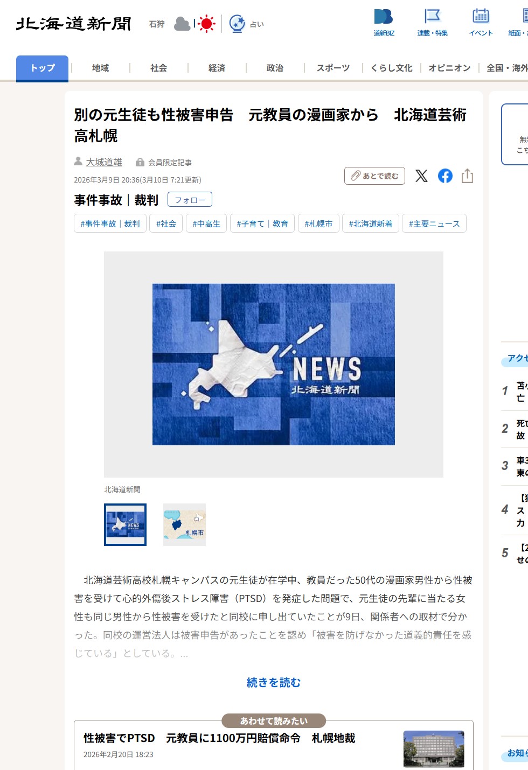Click the share export icon
This screenshot has width=528, height=770.
point(467,176)
